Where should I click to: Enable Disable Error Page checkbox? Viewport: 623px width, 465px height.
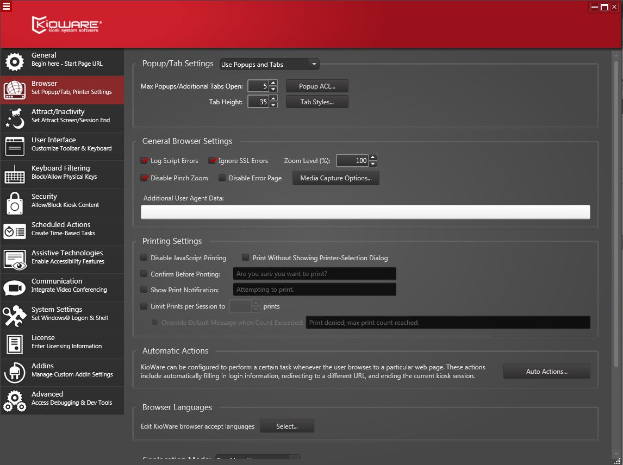pos(222,178)
